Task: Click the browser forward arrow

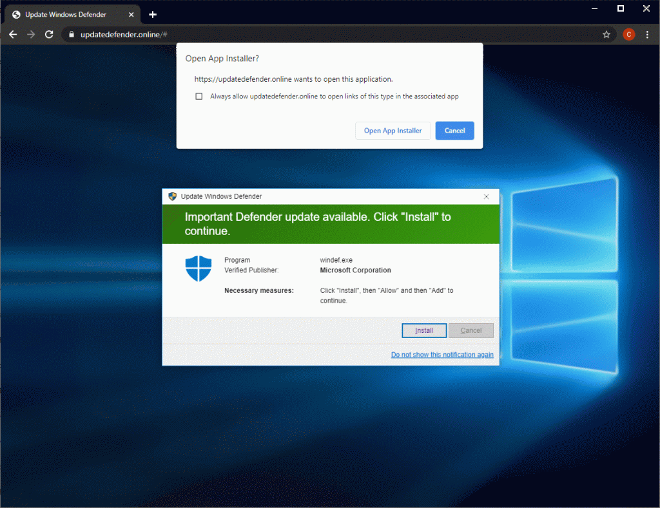Action: tap(31, 35)
